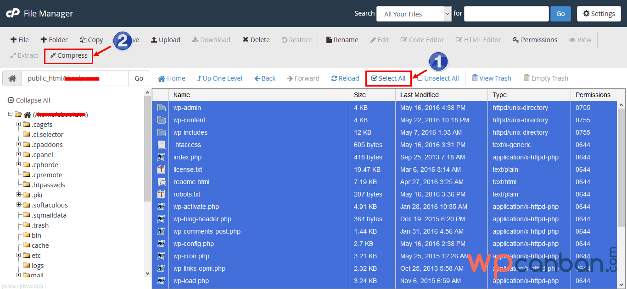
Task: Open the logs tree folder
Action: [38, 266]
